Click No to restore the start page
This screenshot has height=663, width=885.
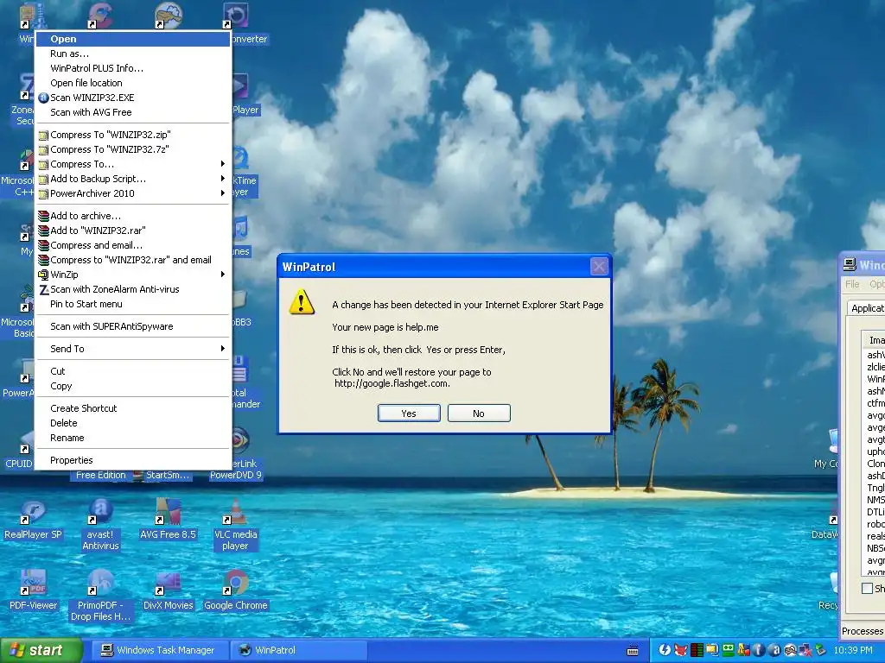(x=479, y=414)
